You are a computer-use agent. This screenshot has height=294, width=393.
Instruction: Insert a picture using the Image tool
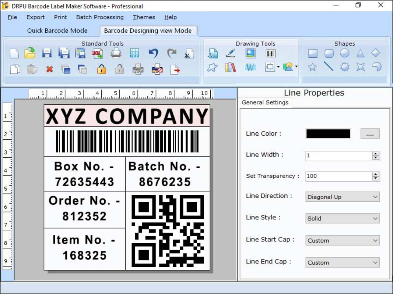(x=250, y=53)
